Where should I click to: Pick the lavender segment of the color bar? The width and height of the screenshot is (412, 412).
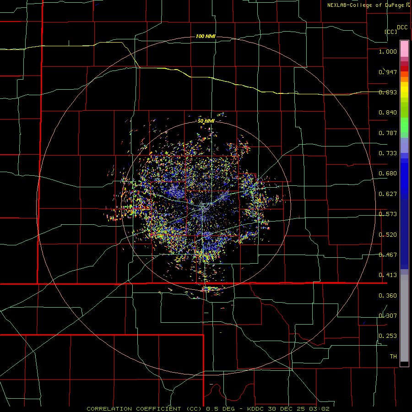[404, 145]
